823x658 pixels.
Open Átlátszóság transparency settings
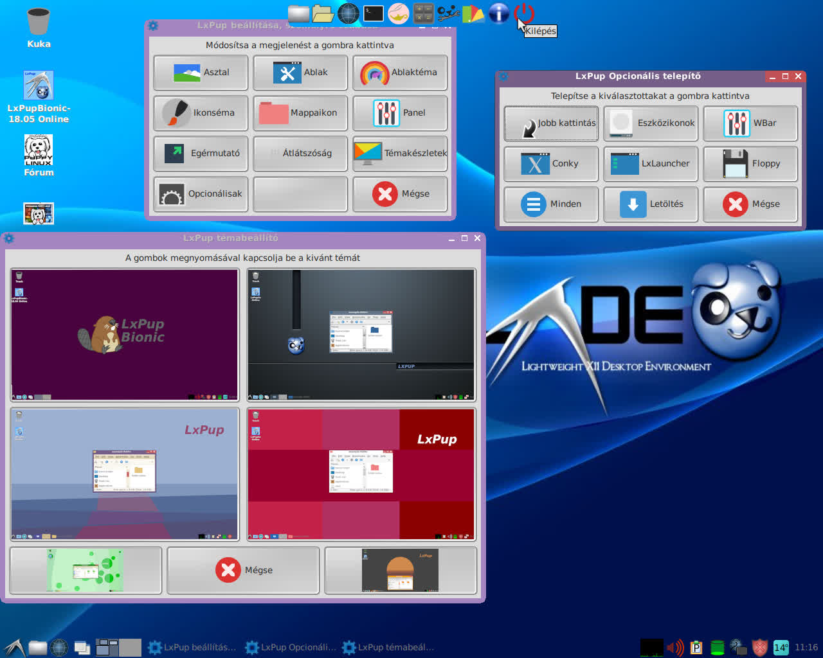pos(300,154)
